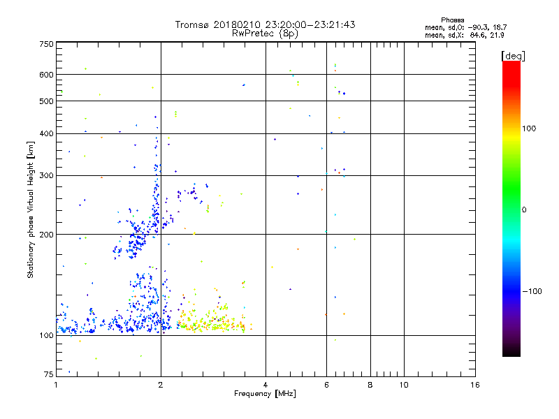The width and height of the screenshot is (559, 419).
Task: Click the y-axis tick label '200'
Action: click(46, 235)
